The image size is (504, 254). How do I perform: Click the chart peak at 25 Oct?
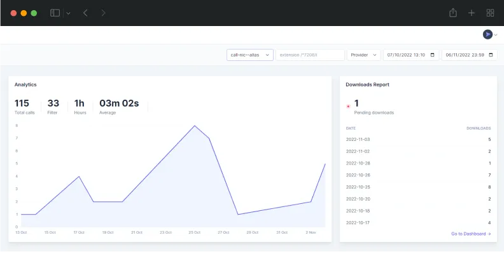(x=195, y=126)
